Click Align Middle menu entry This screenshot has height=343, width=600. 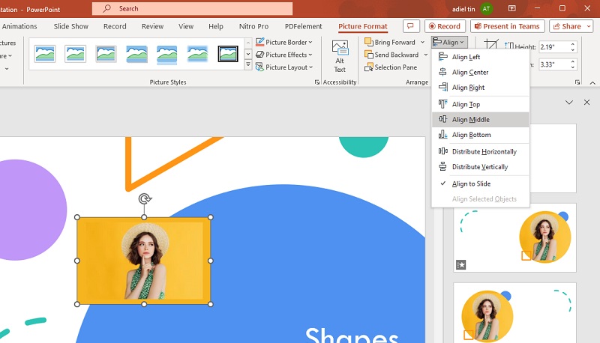click(480, 120)
